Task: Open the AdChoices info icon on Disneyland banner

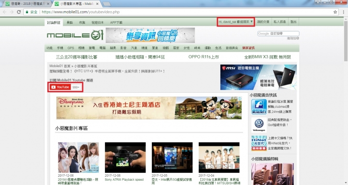Action: coord(240,99)
